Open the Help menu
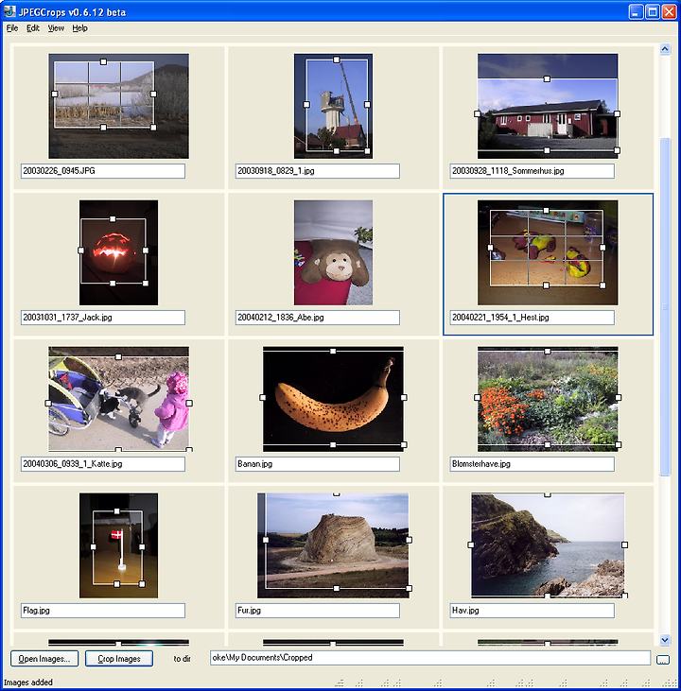The width and height of the screenshot is (681, 691). coord(79,28)
